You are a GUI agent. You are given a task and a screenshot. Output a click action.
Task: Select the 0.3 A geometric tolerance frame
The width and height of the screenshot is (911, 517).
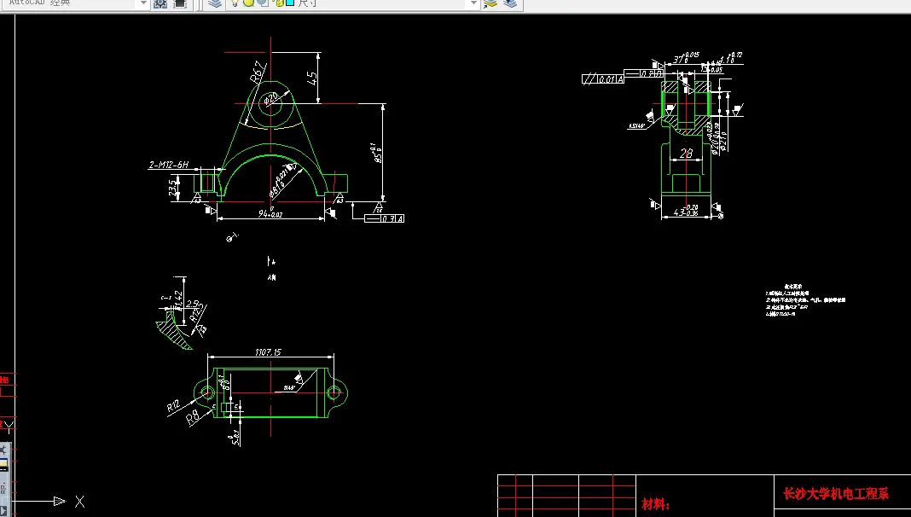384,218
